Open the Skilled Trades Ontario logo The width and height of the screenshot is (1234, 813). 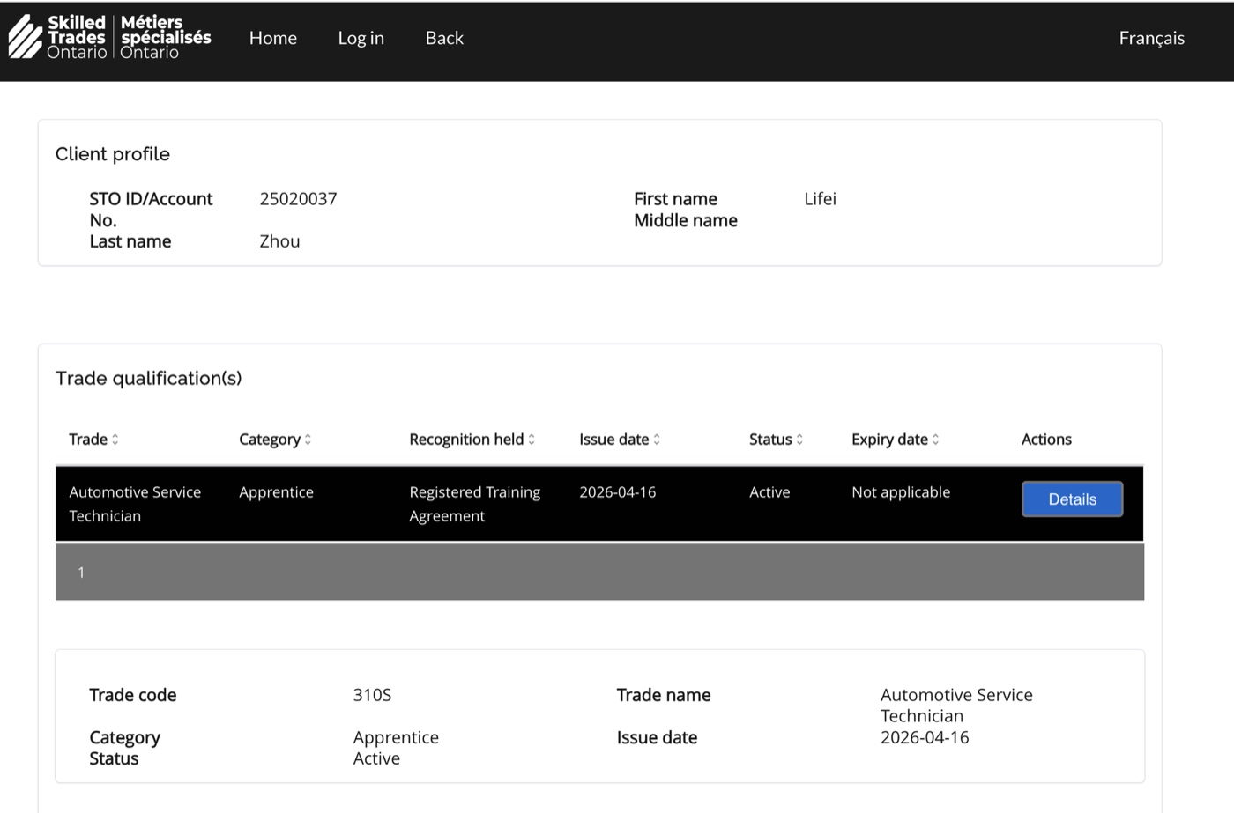(110, 37)
